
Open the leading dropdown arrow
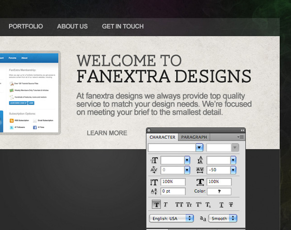click(x=233, y=160)
